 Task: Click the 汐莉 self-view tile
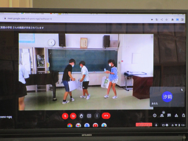(x=167, y=97)
